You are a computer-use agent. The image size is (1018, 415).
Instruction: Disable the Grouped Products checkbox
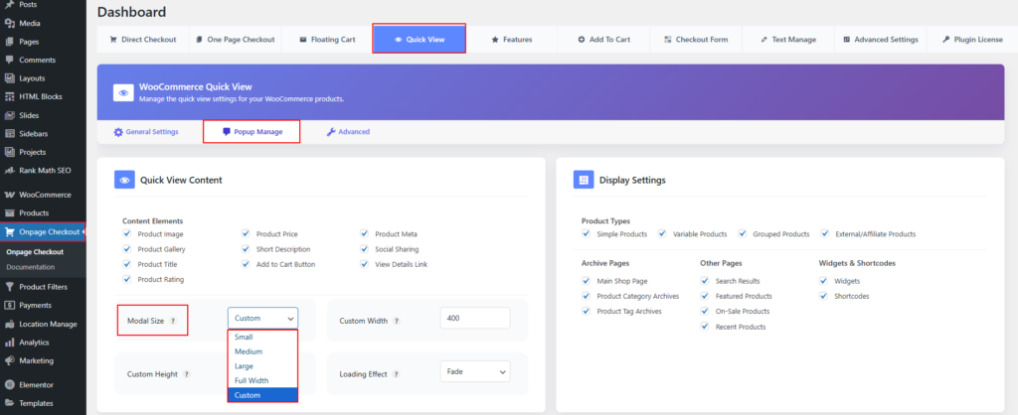(743, 234)
